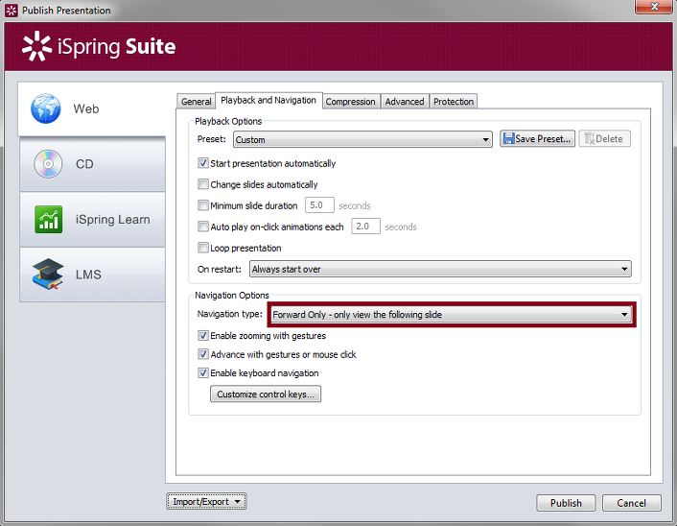Click the Navigation type label
This screenshot has height=526, width=677.
click(x=230, y=314)
